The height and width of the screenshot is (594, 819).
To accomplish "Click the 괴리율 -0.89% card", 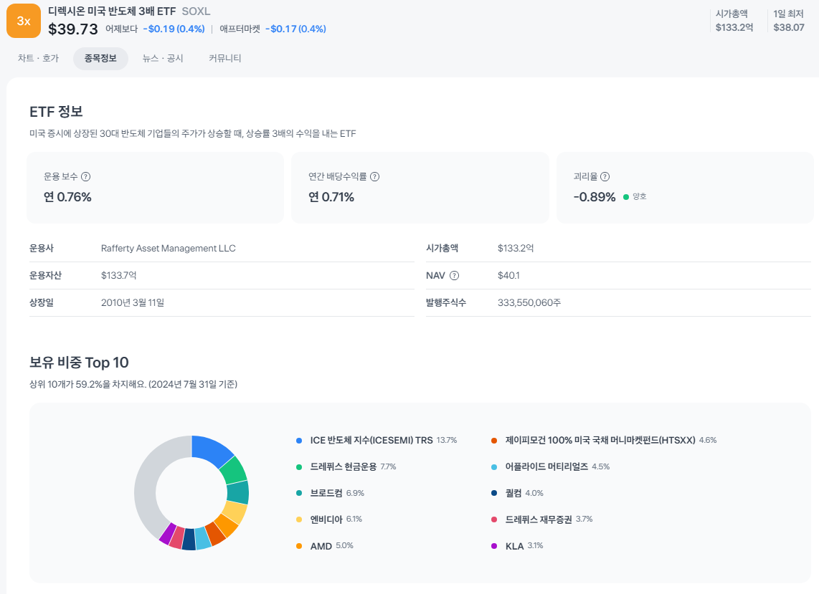I will coord(685,188).
